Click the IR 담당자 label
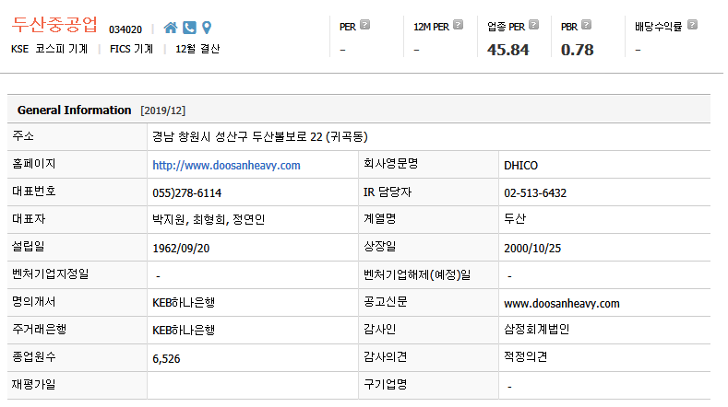The image size is (728, 407). click(x=388, y=192)
